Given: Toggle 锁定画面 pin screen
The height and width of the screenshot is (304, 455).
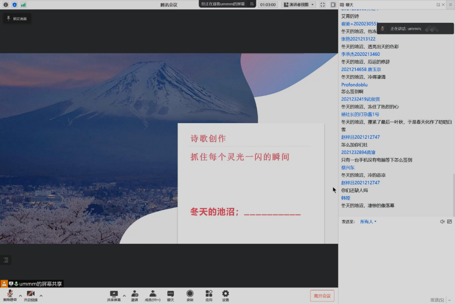Looking at the screenshot, I should coord(17,19).
